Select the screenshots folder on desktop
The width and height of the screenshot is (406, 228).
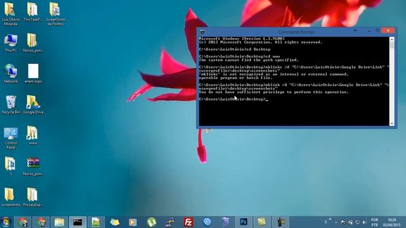11,197
